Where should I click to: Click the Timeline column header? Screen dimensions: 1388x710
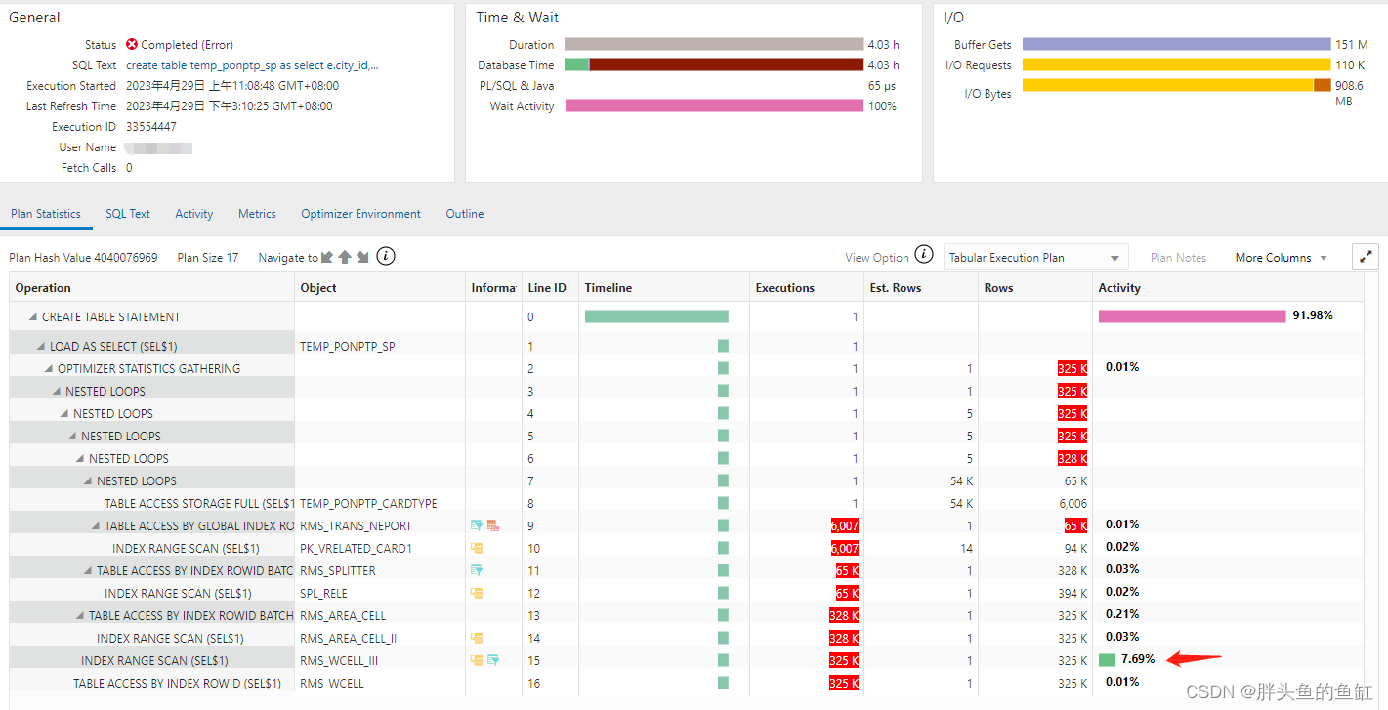tap(664, 287)
